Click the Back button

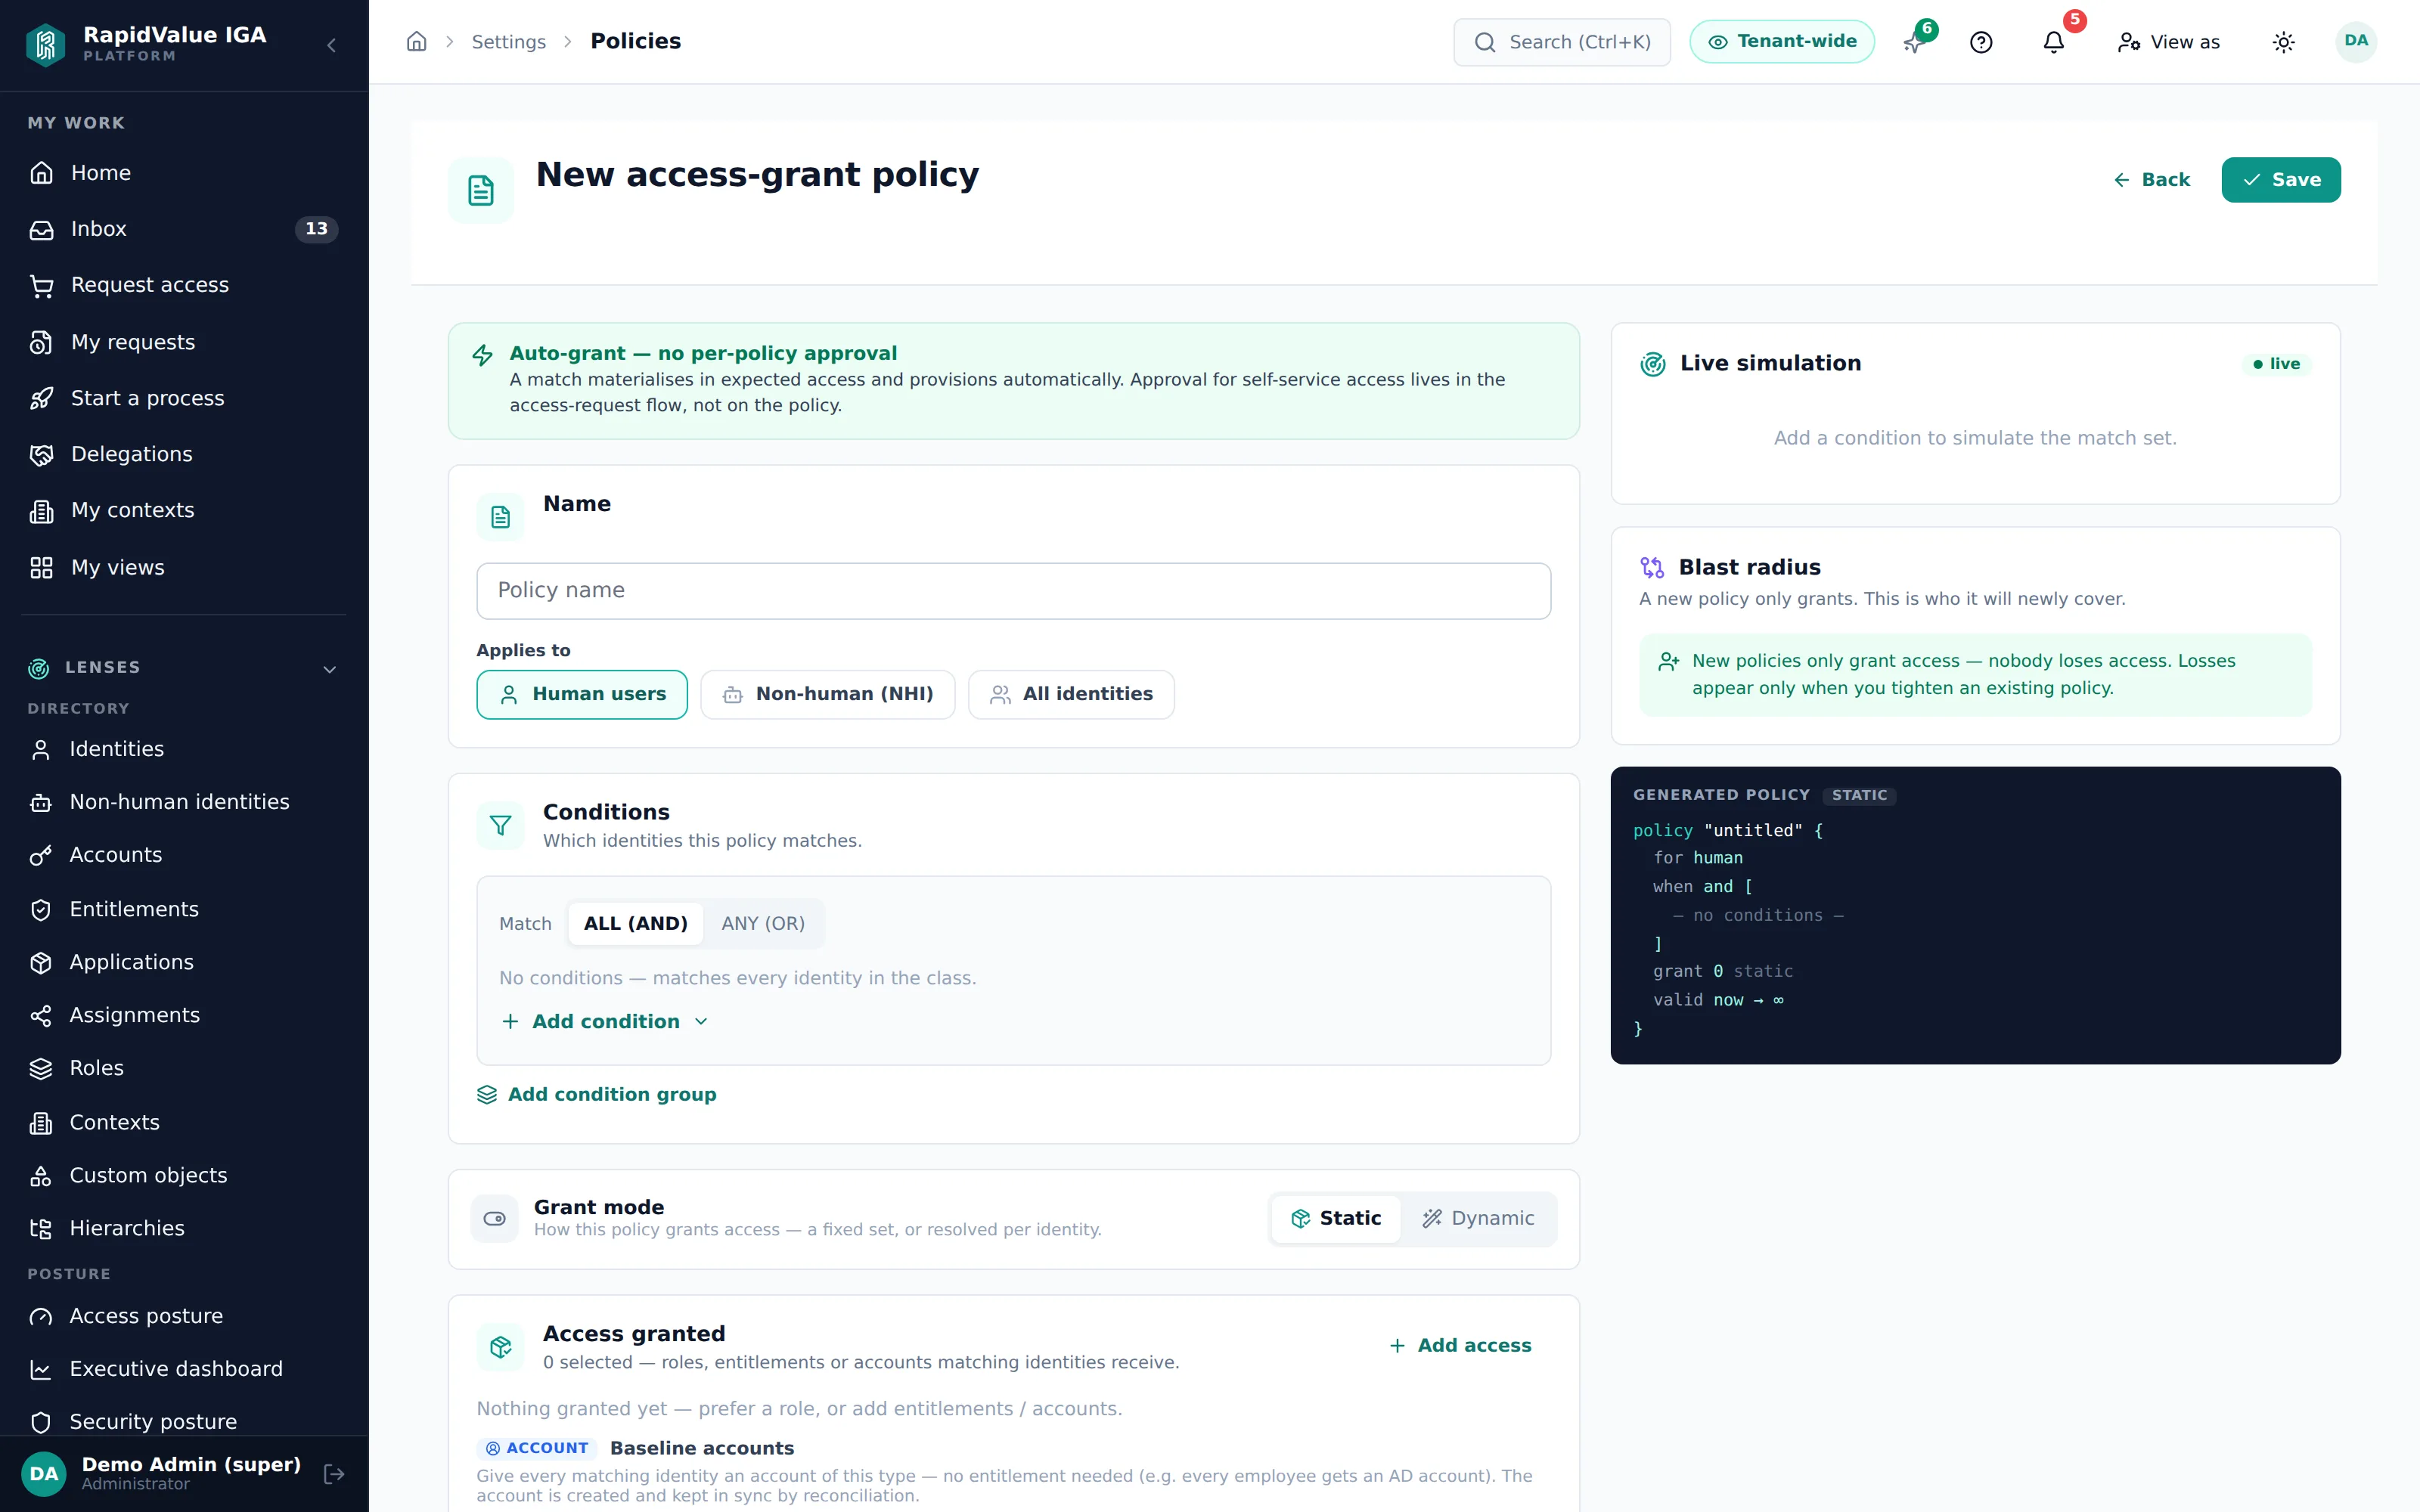2151,180
